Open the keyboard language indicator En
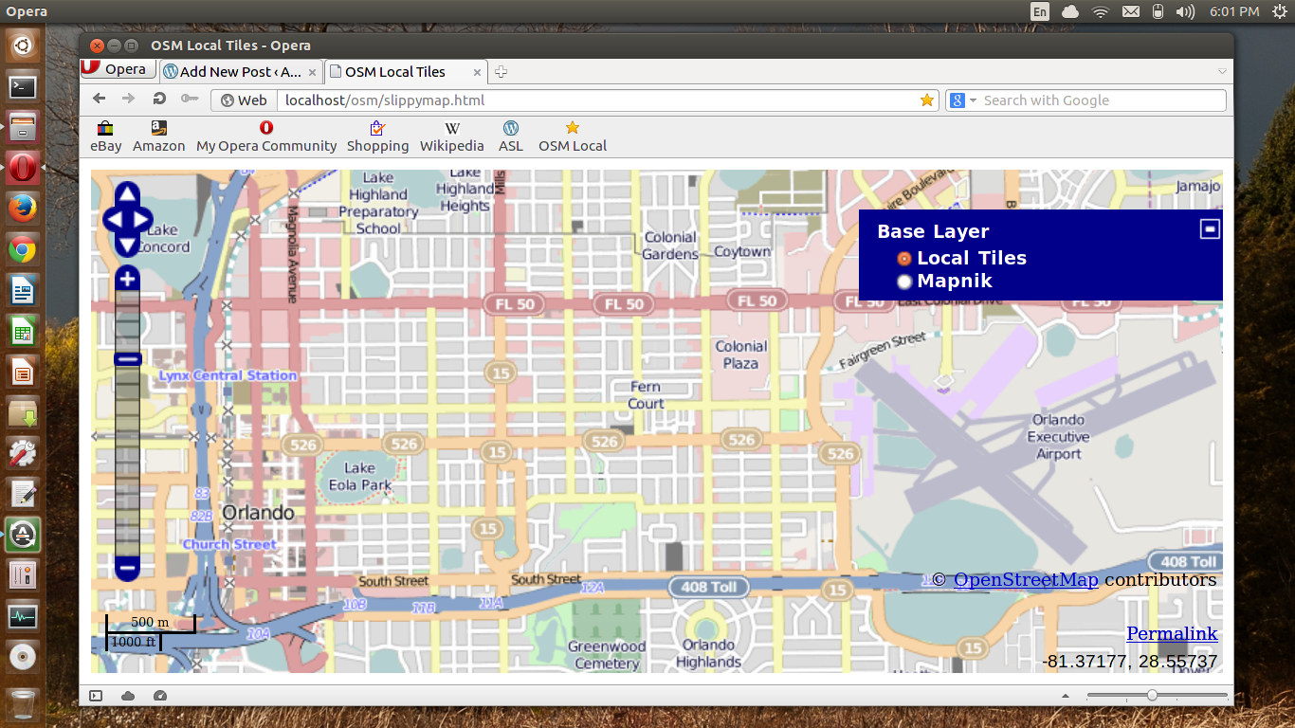 click(x=1040, y=11)
